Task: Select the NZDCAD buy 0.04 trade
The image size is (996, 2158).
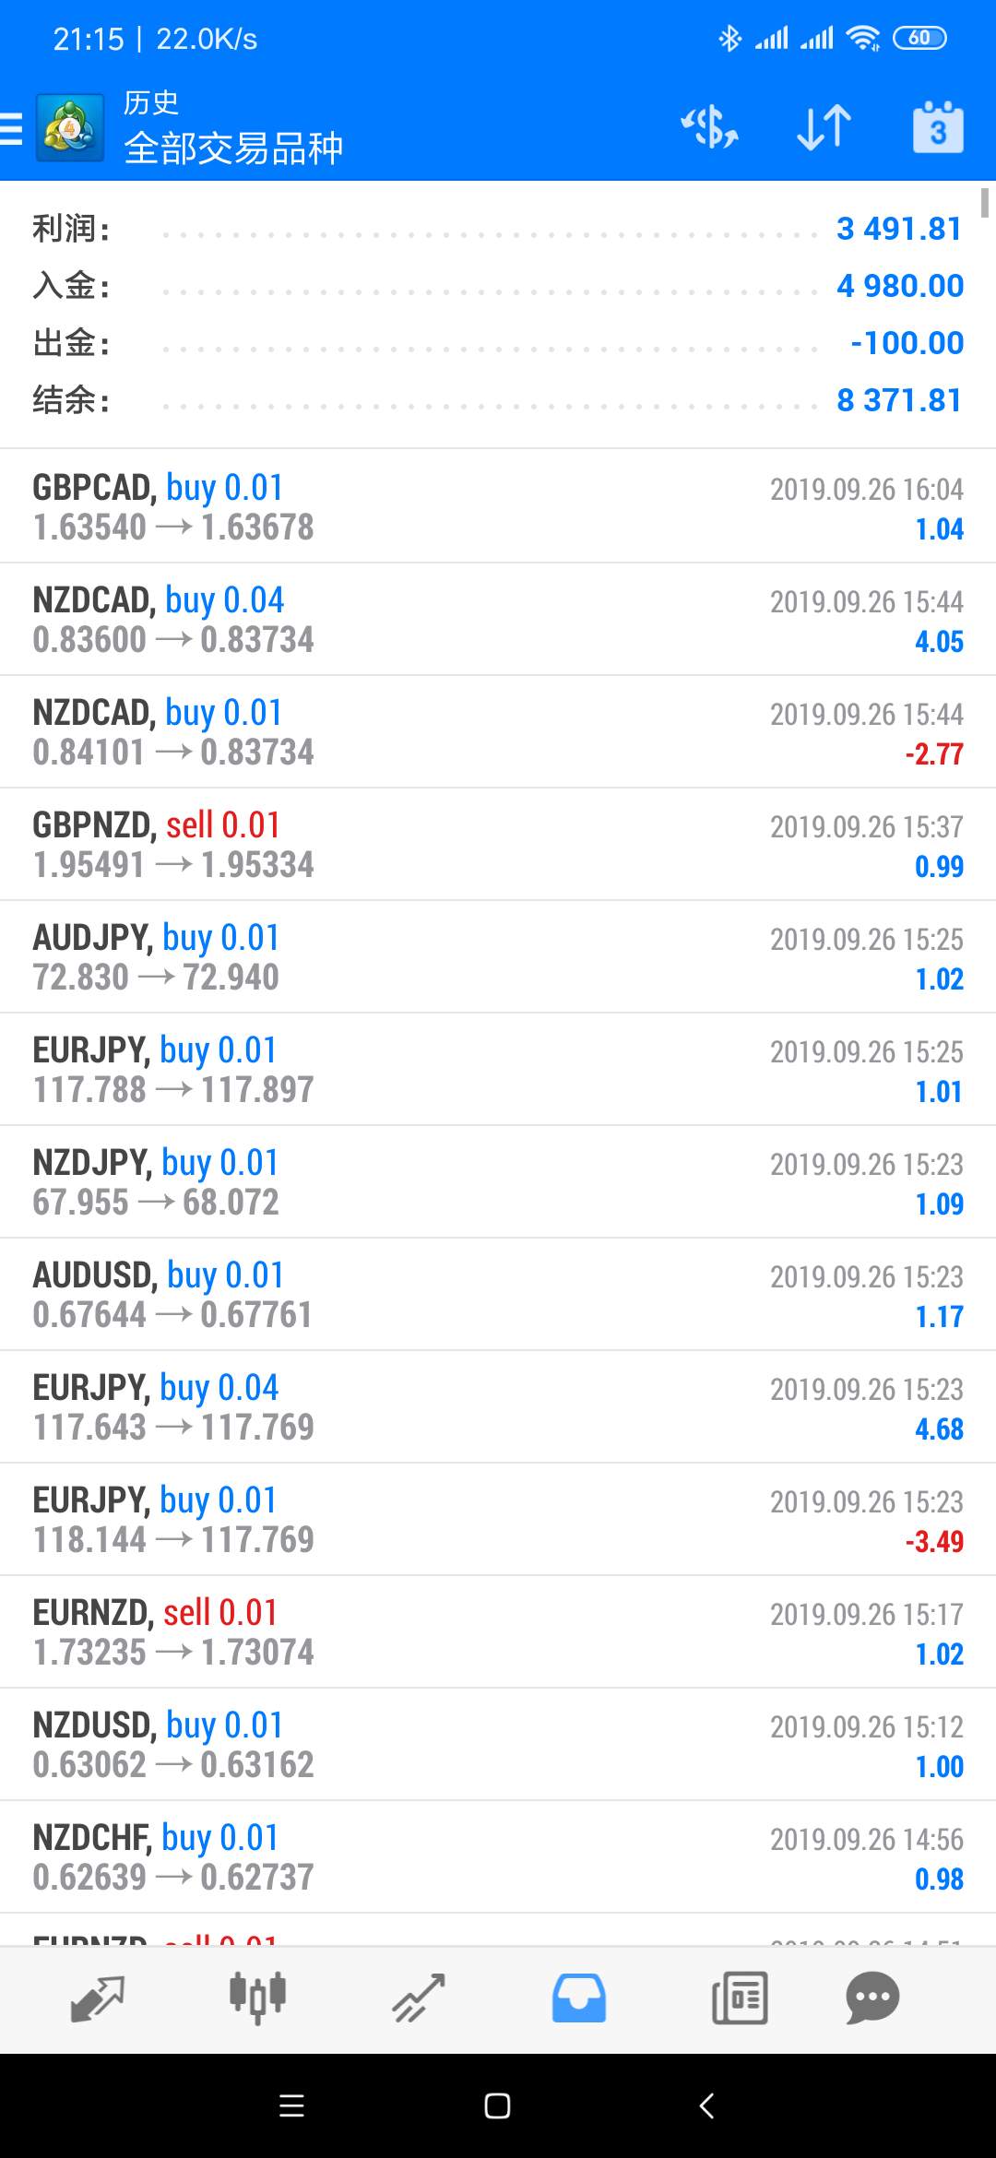Action: (498, 619)
